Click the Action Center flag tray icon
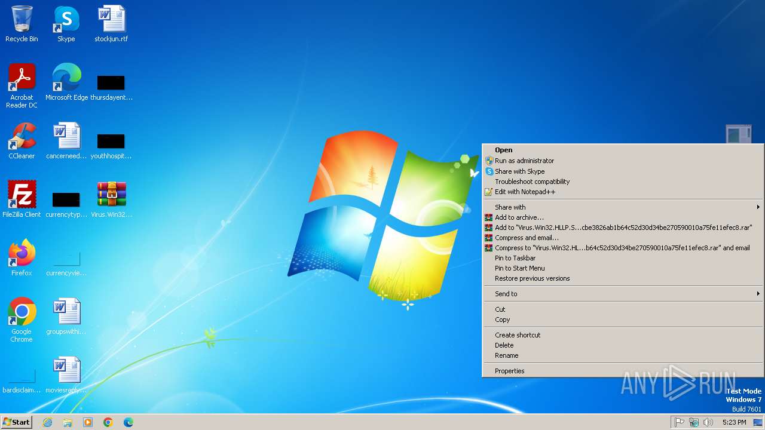Screen dimensions: 765x430 point(680,422)
